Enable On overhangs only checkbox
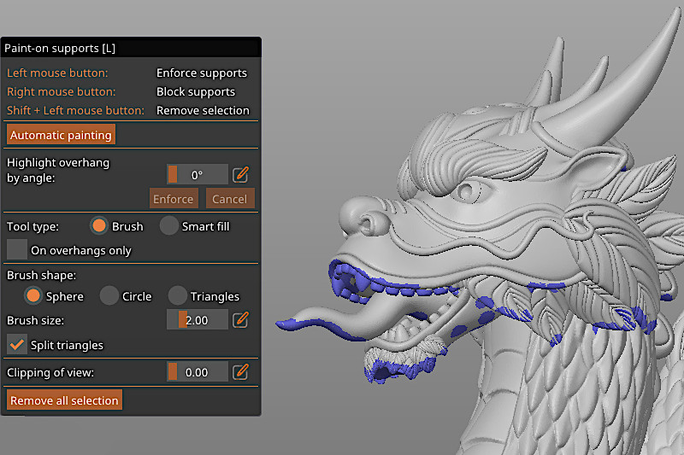Viewport: 684px width, 455px height. coord(17,249)
